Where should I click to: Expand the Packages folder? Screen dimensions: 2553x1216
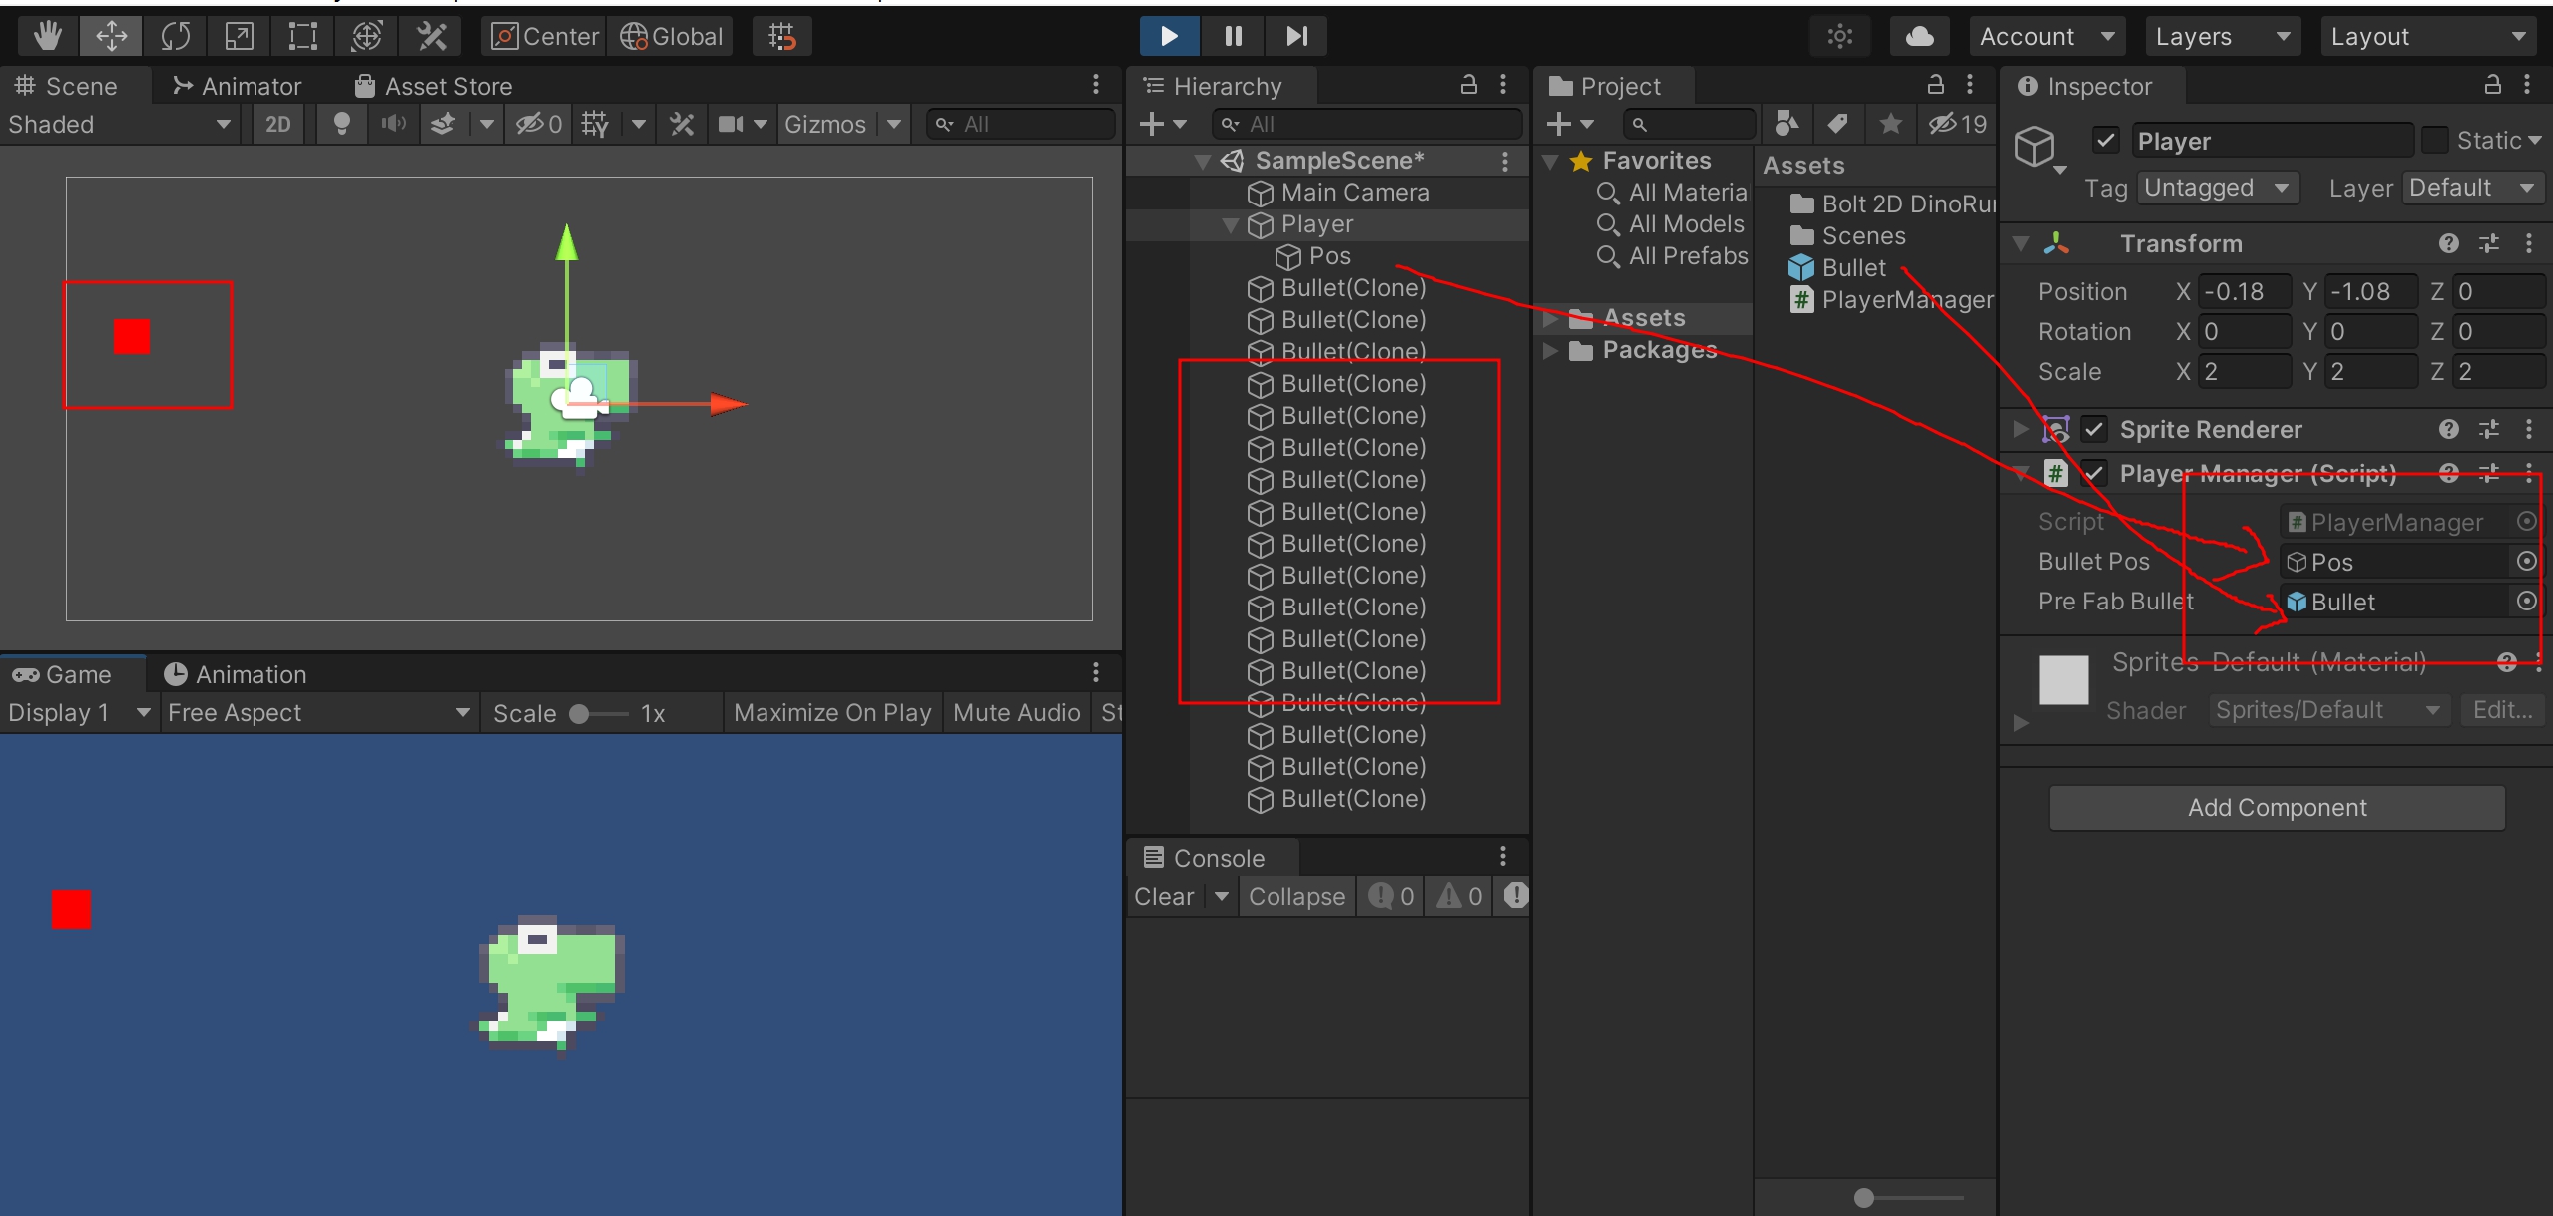coord(1550,350)
